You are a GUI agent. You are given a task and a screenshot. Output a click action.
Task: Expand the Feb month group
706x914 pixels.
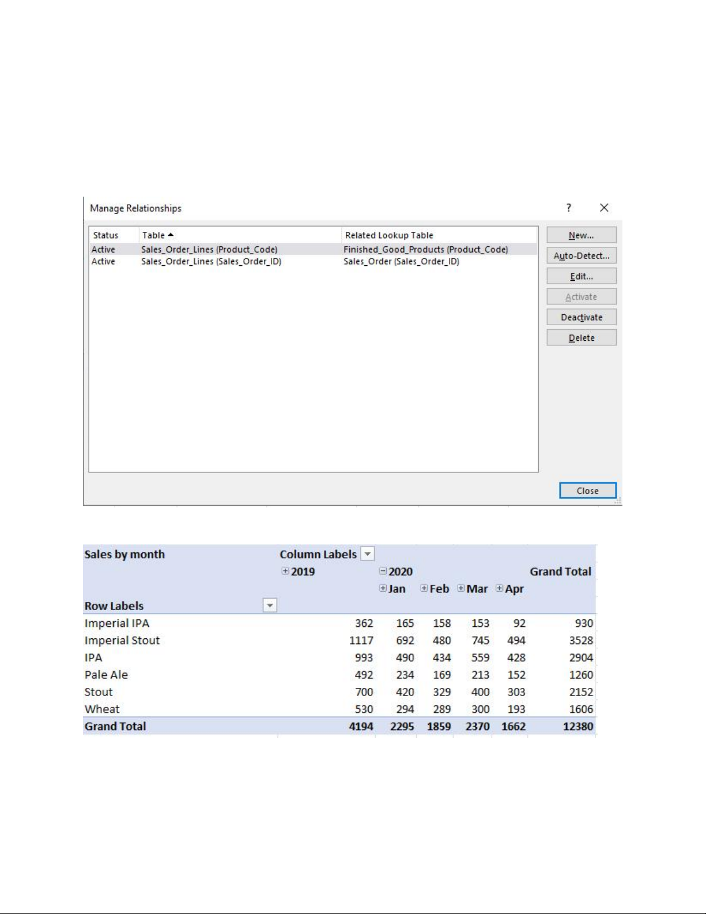(x=424, y=589)
